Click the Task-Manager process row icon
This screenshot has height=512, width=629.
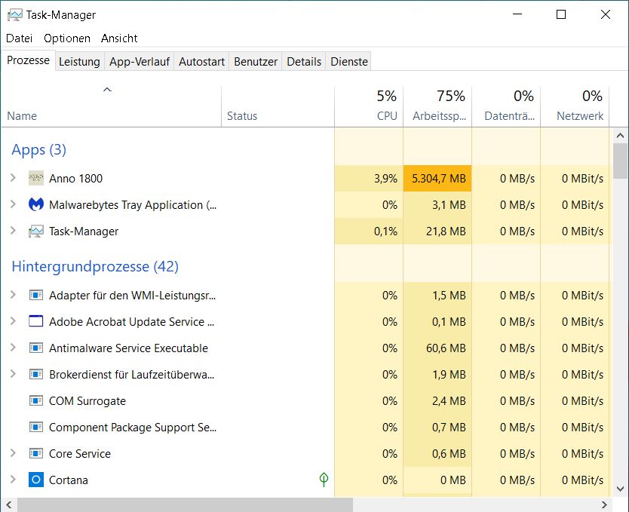[x=36, y=231]
